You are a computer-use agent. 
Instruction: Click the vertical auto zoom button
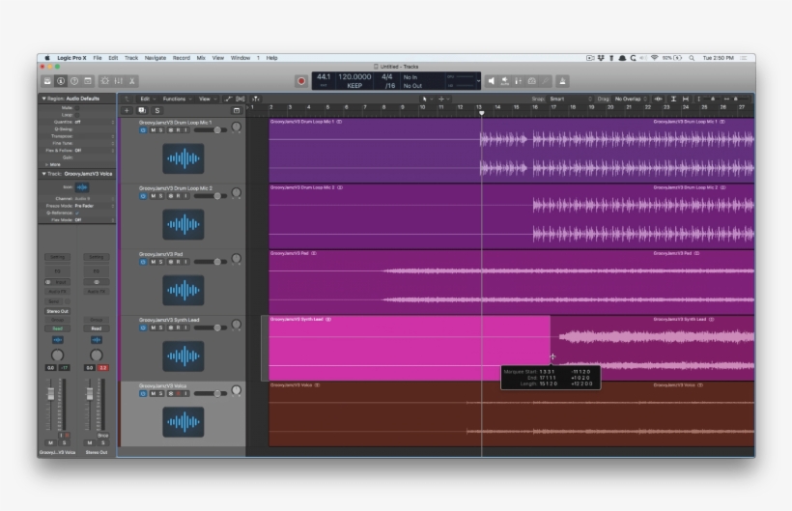click(x=673, y=99)
